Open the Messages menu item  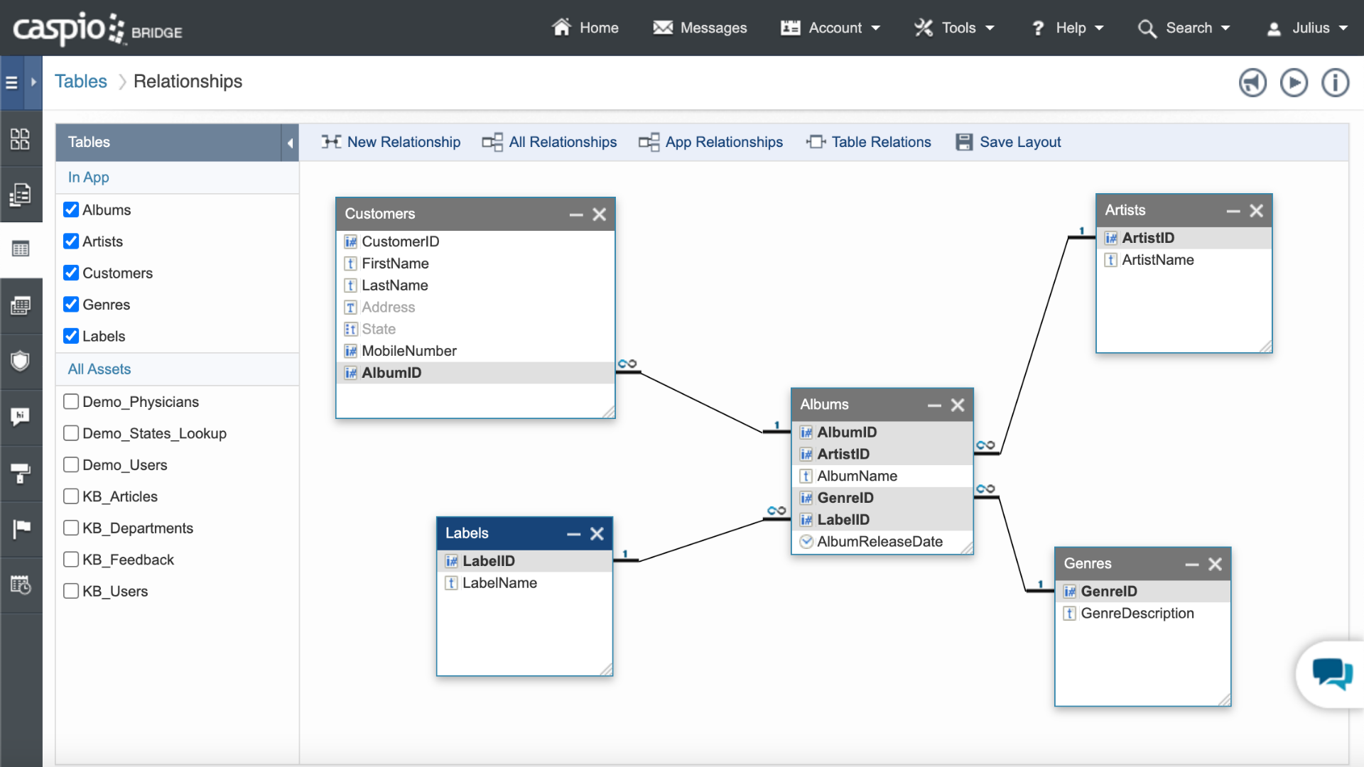700,28
